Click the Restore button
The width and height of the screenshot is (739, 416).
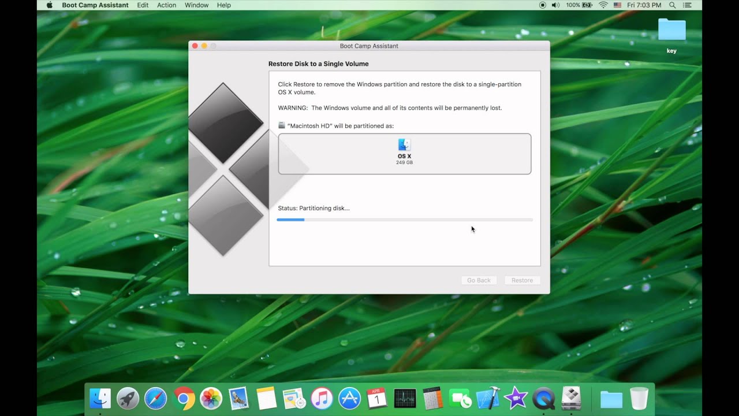click(x=522, y=280)
